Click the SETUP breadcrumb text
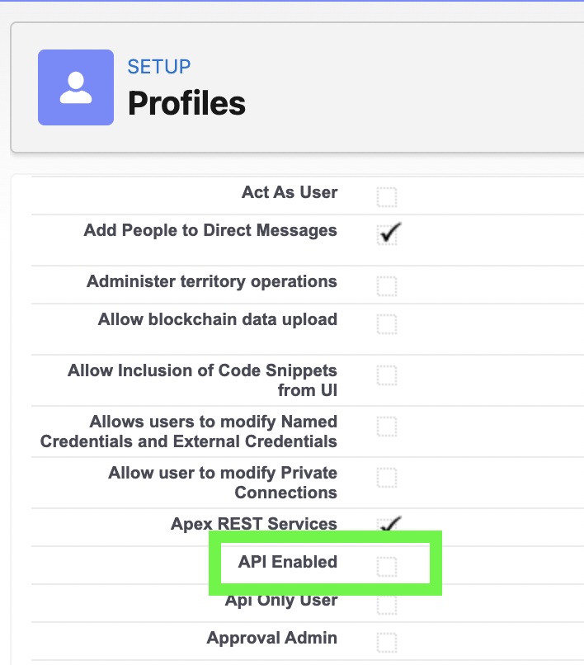This screenshot has width=584, height=665. tap(158, 67)
